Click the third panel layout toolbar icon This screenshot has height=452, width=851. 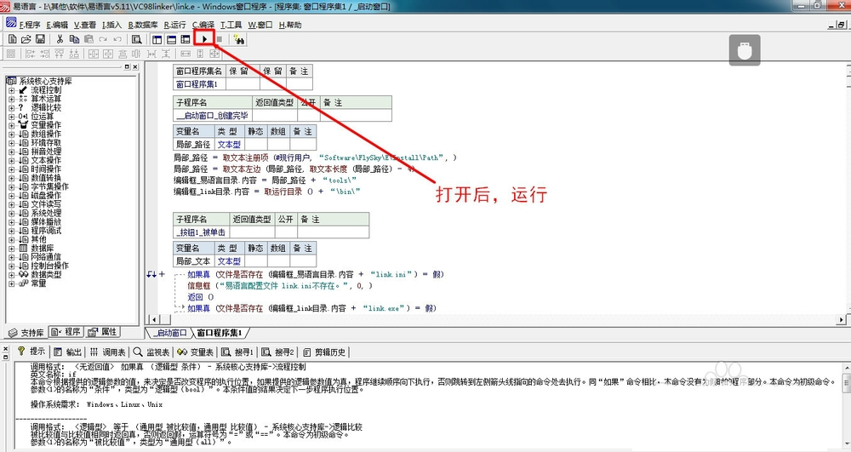[x=185, y=39]
